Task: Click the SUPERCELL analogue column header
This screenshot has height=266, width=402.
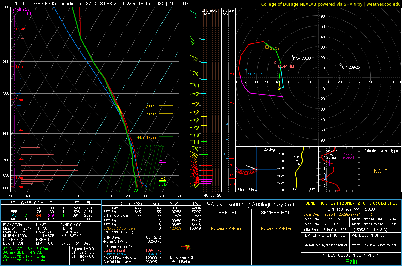Action: click(x=226, y=213)
